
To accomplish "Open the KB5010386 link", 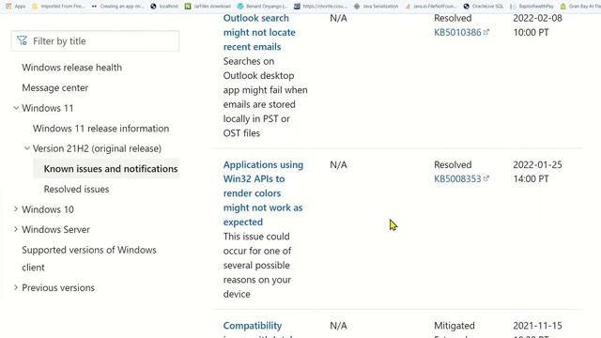I will [x=457, y=32].
